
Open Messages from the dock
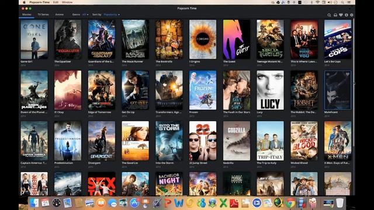point(112,203)
